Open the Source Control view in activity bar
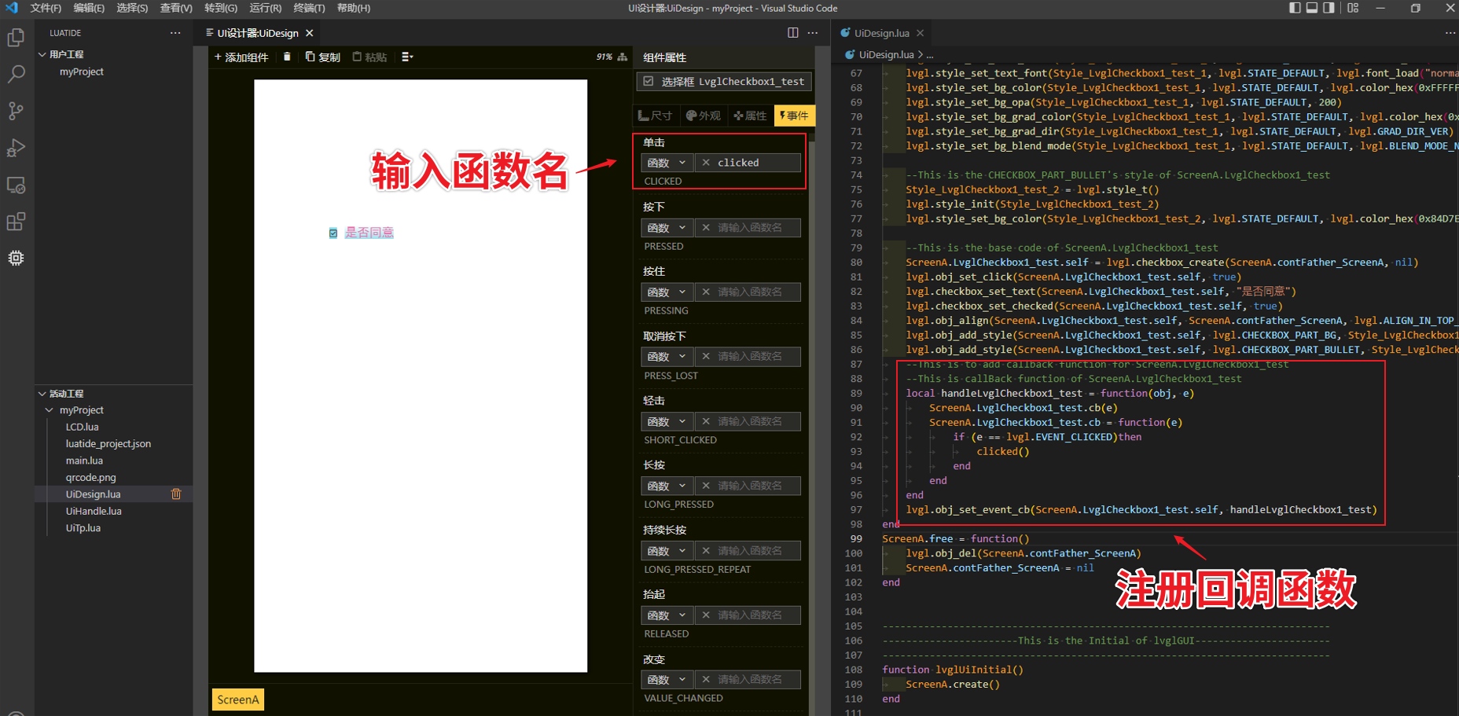The width and height of the screenshot is (1459, 716). [x=16, y=111]
